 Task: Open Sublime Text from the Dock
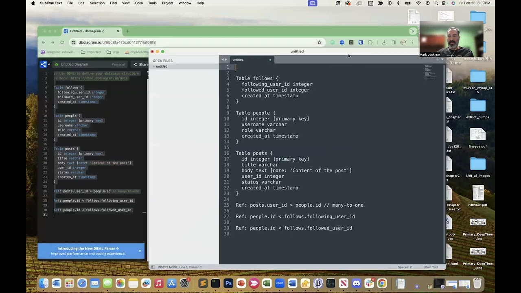203,283
